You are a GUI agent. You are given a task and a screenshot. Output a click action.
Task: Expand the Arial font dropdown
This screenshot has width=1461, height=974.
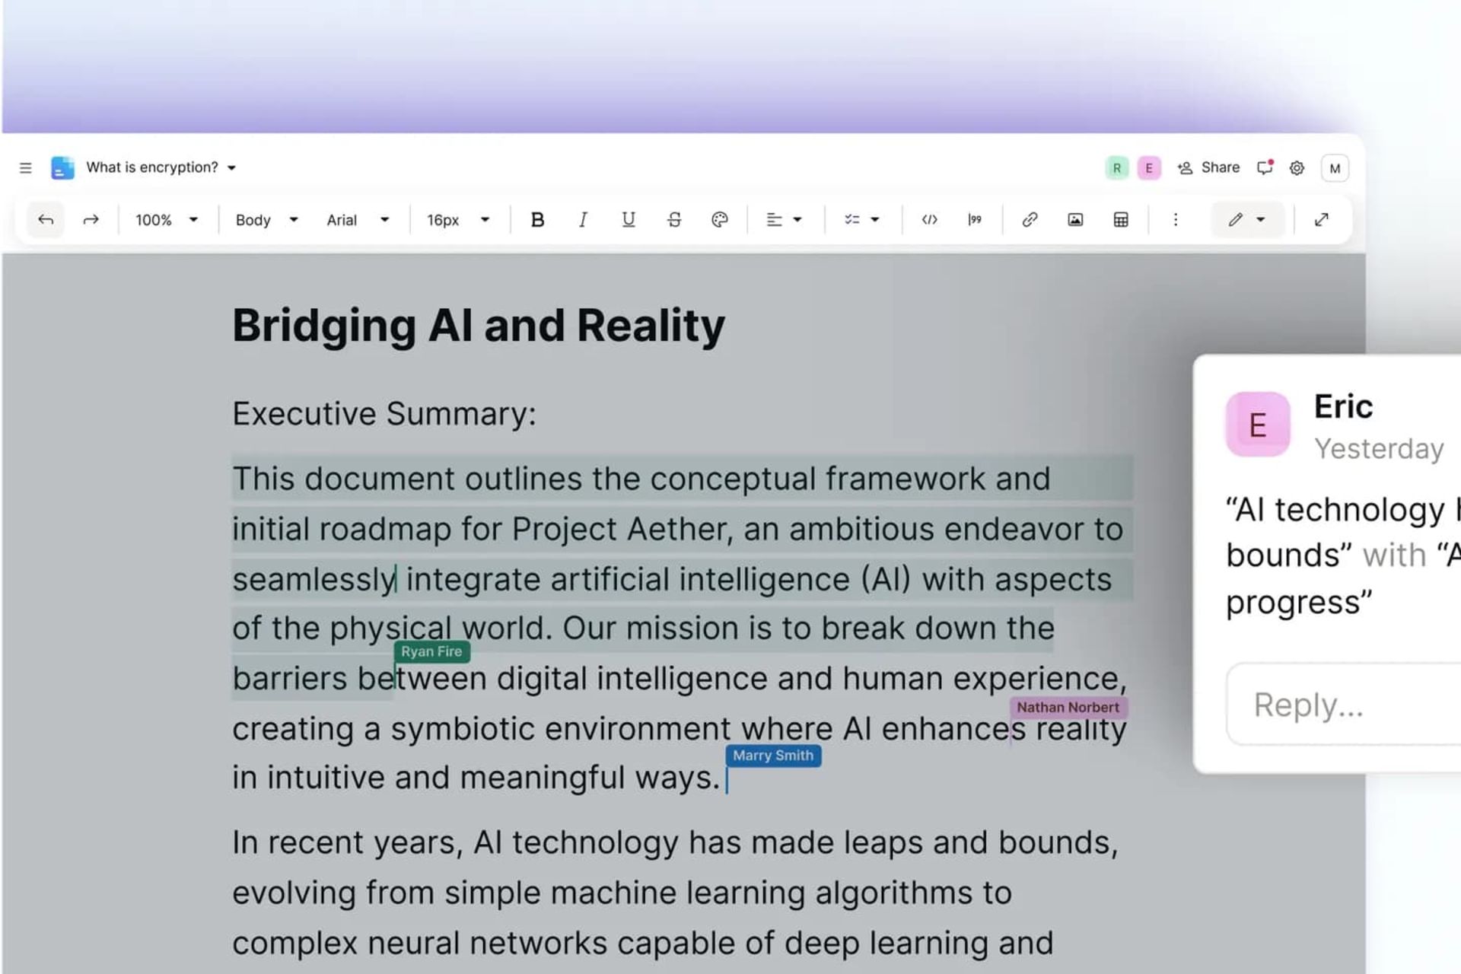click(x=386, y=220)
